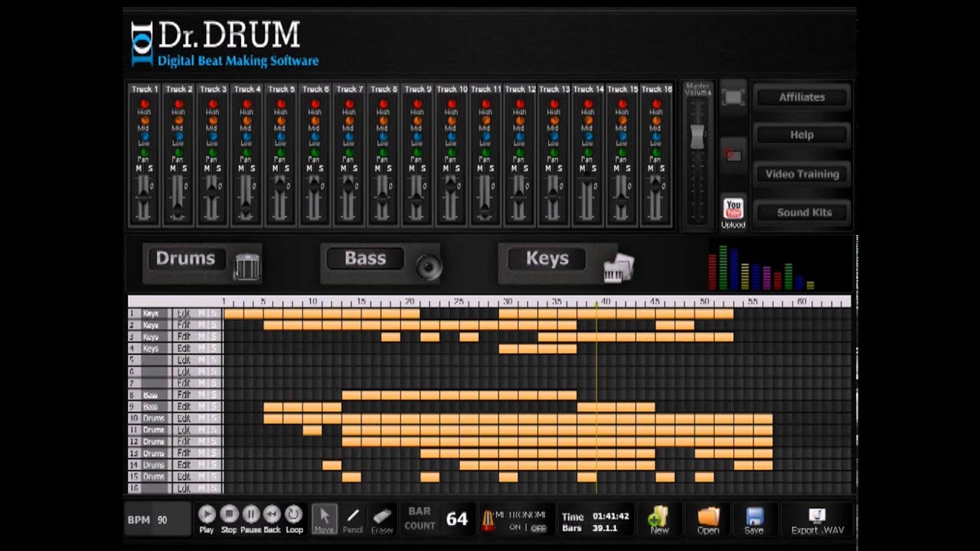Click bar 50 on timeline ruler
Viewport: 980px width, 551px height.
[704, 302]
